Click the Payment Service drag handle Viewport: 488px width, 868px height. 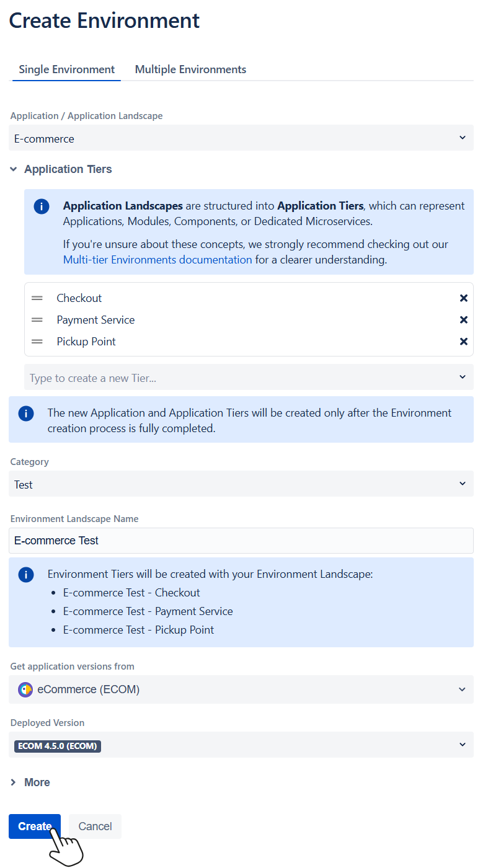pos(37,320)
